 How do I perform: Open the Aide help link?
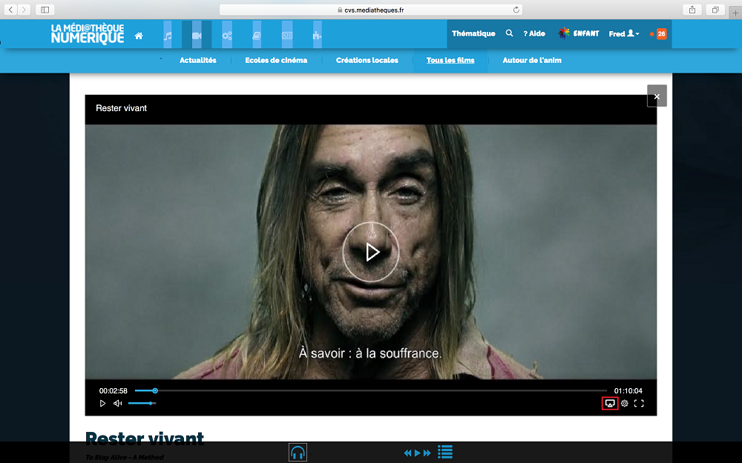tap(534, 33)
